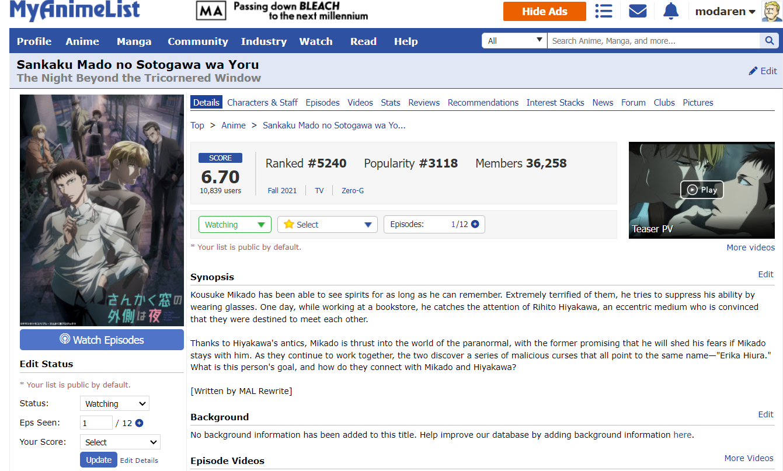
Task: Open the star Select score dropdown
Action: pyautogui.click(x=328, y=225)
